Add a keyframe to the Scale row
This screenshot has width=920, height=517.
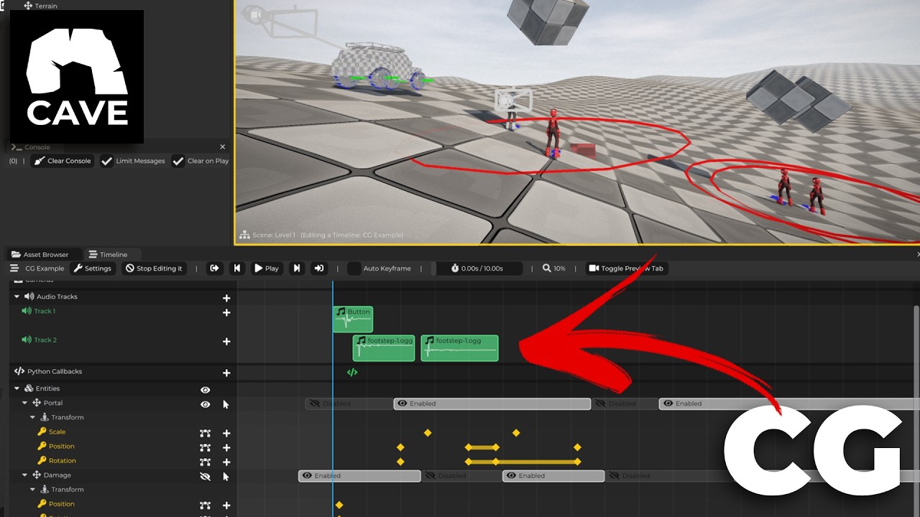click(x=226, y=433)
